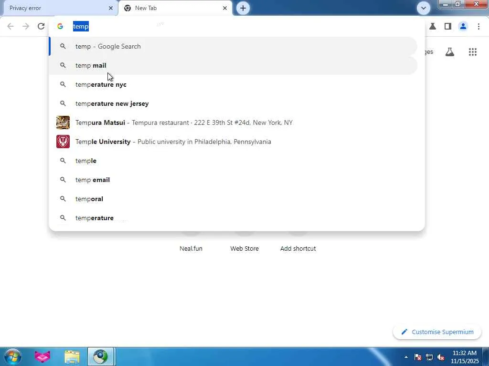
Task: Close the Privacy error tab
Action: click(111, 8)
